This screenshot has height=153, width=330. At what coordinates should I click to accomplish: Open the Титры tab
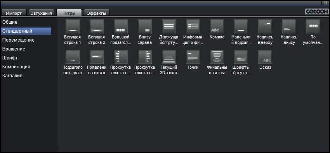click(x=69, y=13)
